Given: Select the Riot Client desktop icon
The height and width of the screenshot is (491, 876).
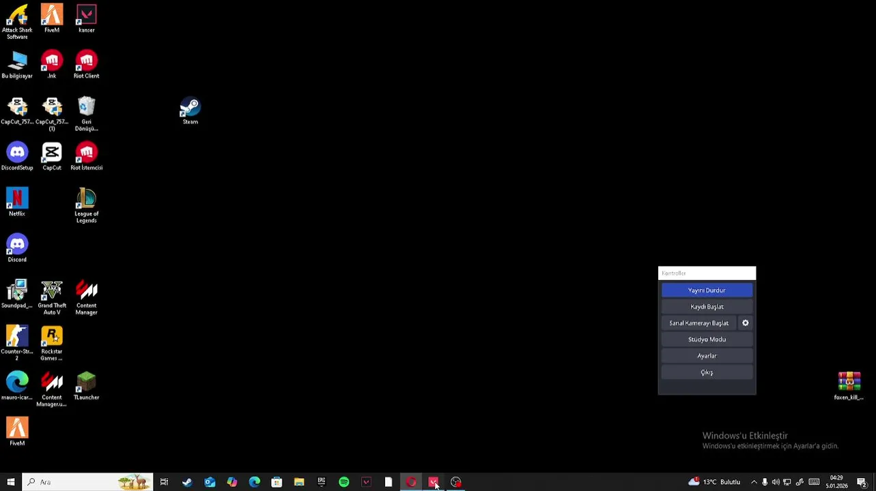Looking at the screenshot, I should tap(87, 65).
